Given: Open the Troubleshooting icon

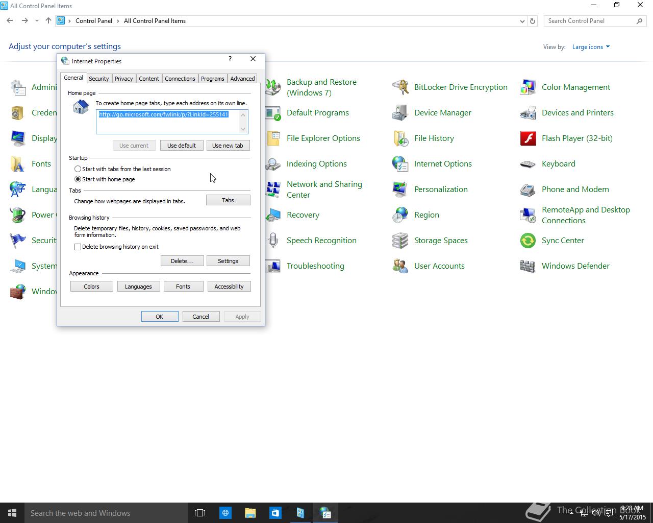Looking at the screenshot, I should tap(273, 266).
